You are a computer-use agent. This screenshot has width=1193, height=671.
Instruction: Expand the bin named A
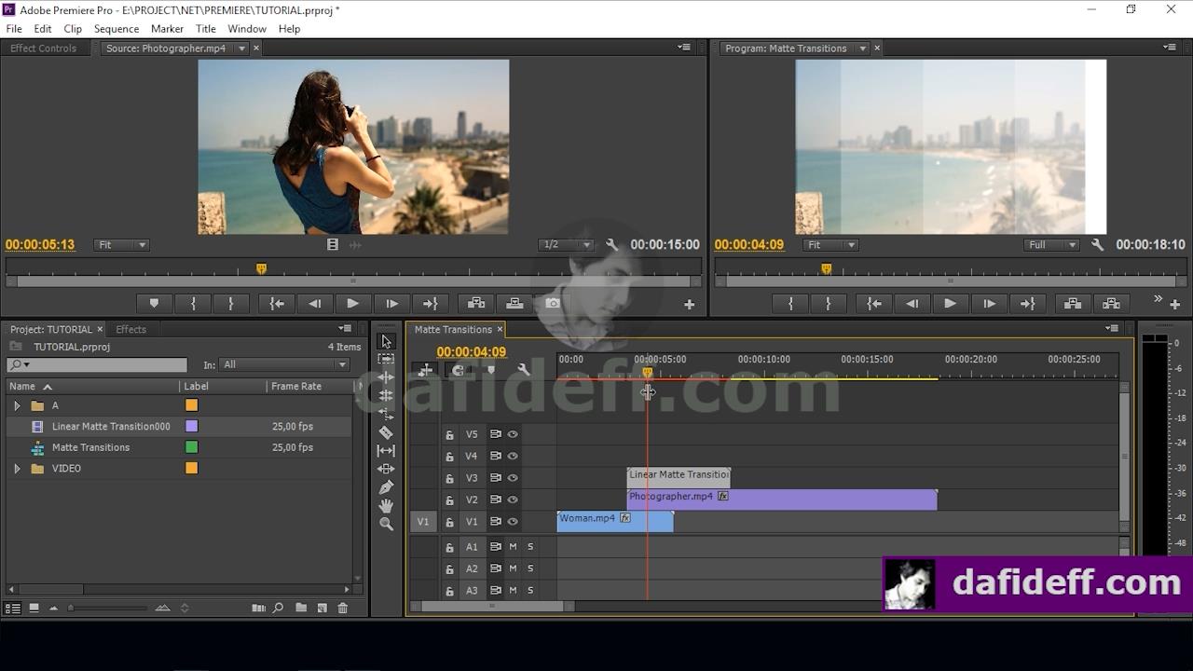click(17, 405)
